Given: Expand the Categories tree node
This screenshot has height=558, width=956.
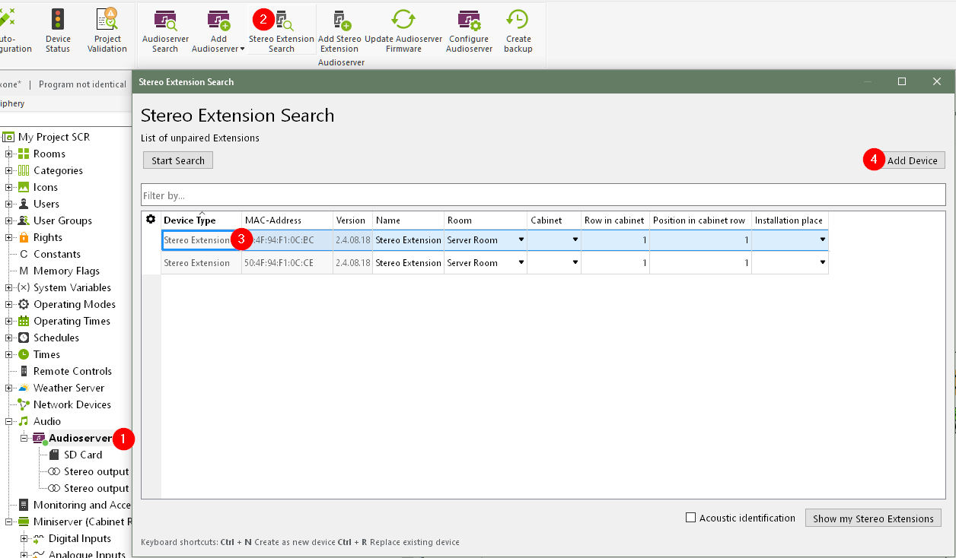Looking at the screenshot, I should (9, 170).
